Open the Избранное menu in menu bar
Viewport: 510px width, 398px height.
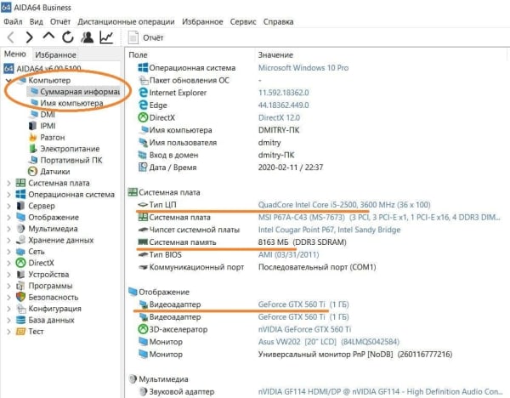202,22
